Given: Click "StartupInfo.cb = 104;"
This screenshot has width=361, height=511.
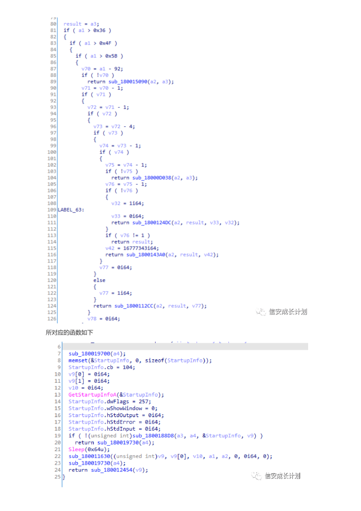Looking at the screenshot, I should pos(102,367).
